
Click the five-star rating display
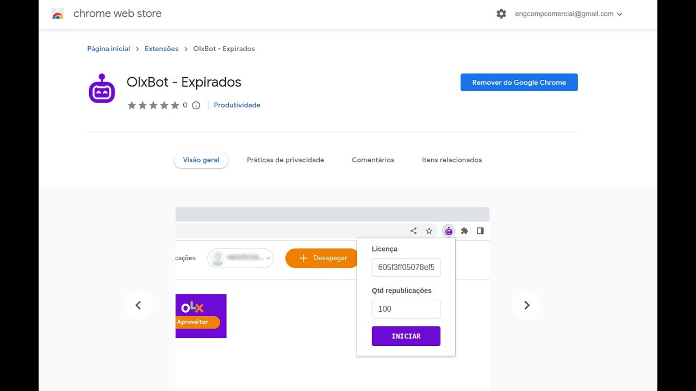[x=153, y=105]
